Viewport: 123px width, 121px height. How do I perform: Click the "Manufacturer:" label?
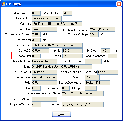pos(22,61)
